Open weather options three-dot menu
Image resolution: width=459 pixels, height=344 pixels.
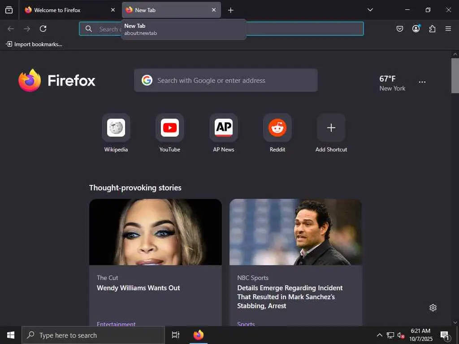coord(422,82)
